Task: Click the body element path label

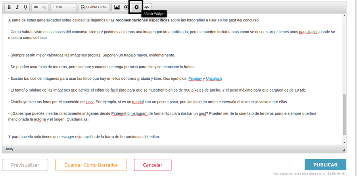Action: 10,149
